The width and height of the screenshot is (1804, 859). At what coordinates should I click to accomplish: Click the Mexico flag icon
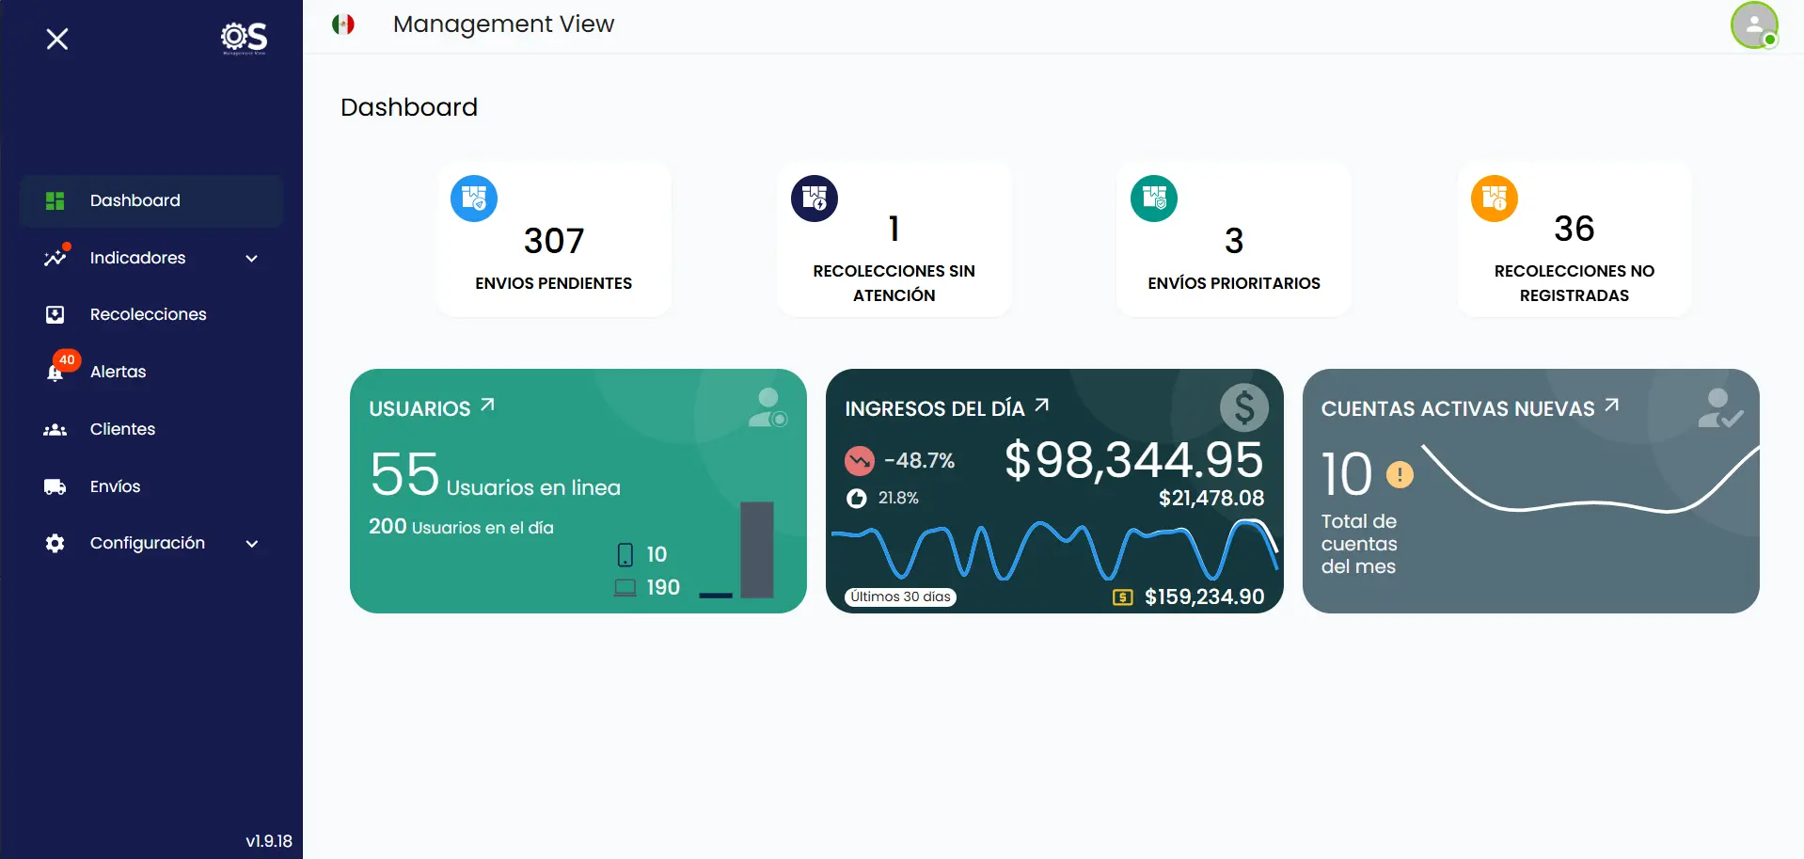(x=343, y=24)
